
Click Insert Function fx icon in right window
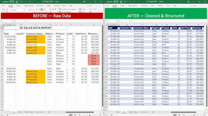tap(129, 21)
